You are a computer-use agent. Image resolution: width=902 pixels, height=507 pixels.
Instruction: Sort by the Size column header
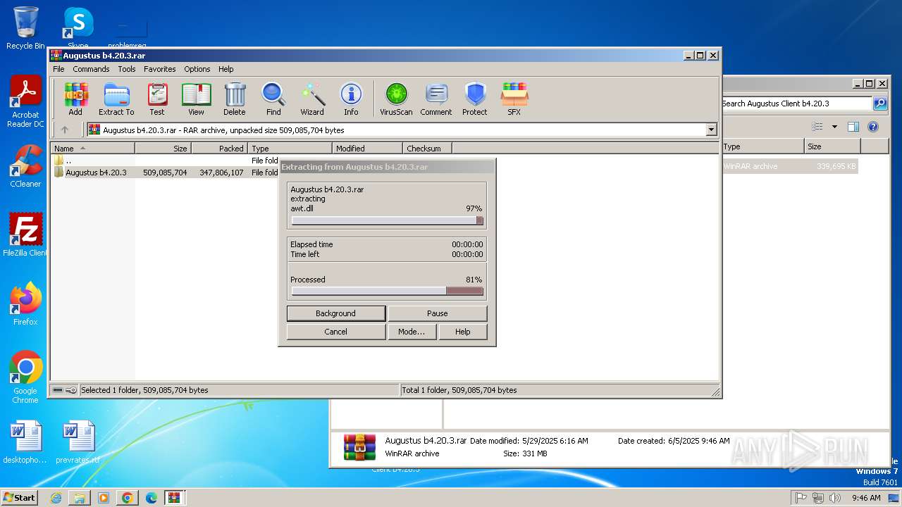pyautogui.click(x=163, y=149)
